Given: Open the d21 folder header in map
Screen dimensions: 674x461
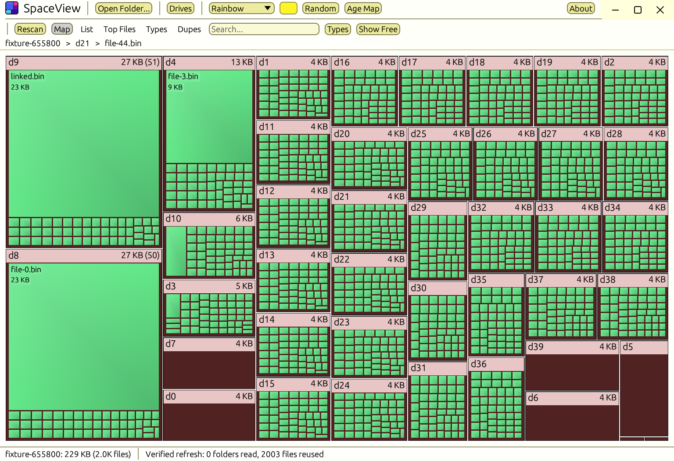Looking at the screenshot, I should tap(369, 197).
